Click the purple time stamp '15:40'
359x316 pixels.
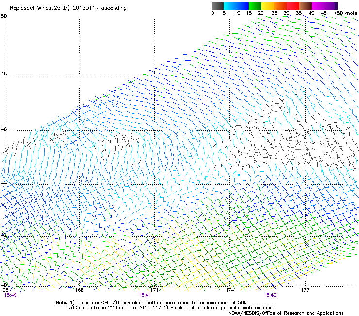tap(10, 295)
